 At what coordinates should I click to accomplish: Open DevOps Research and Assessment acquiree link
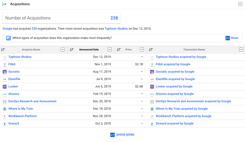coord(32,101)
